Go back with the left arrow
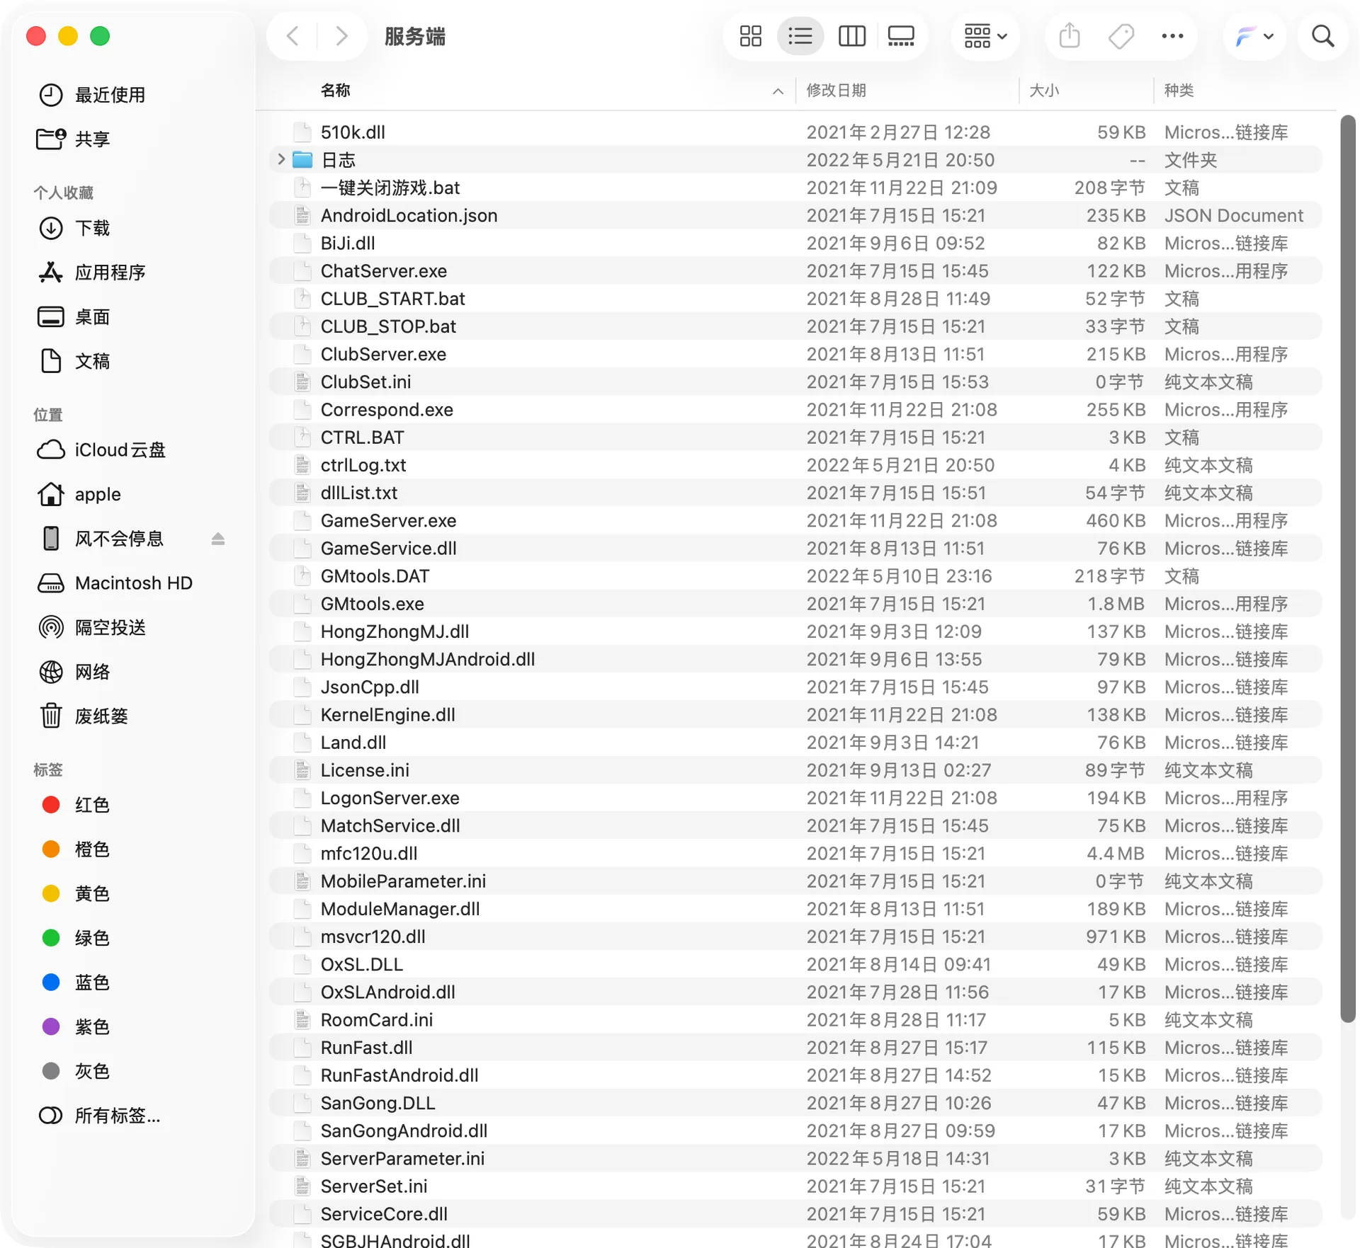The width and height of the screenshot is (1360, 1248). pyautogui.click(x=293, y=36)
